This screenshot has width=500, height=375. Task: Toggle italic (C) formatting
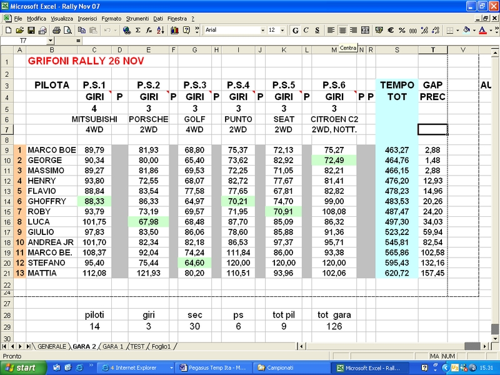click(306, 30)
